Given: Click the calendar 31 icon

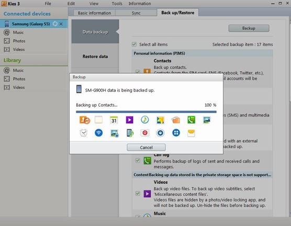Looking at the screenshot, I should [x=114, y=120].
